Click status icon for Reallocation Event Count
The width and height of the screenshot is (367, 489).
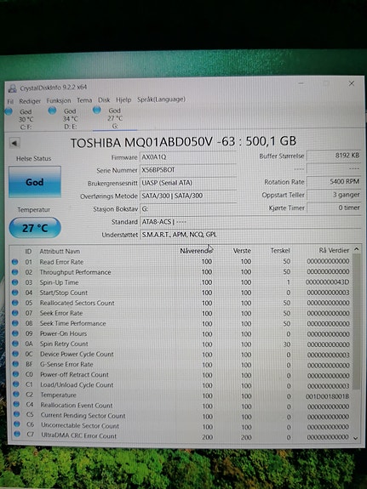(x=16, y=405)
